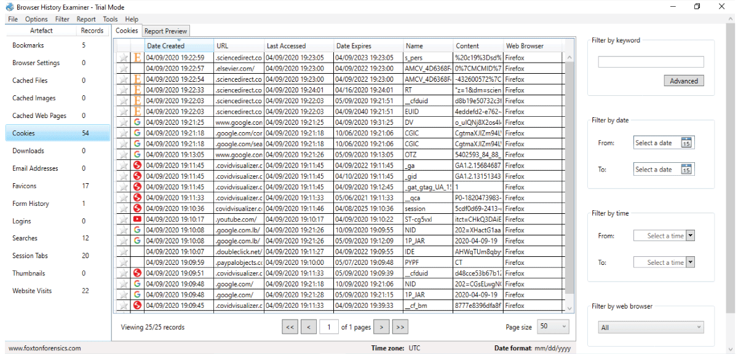738x354 pixels.
Task: Star the _ga cookie row
Action: tap(124, 165)
